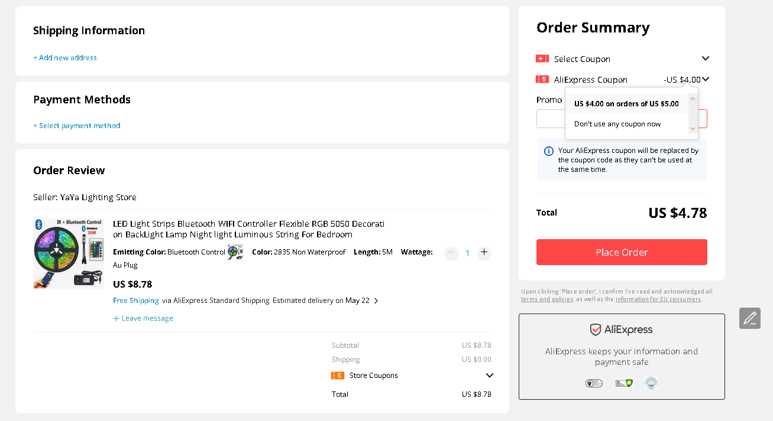
Task: Click the Shipping amount US $0.00
Action: (x=477, y=360)
